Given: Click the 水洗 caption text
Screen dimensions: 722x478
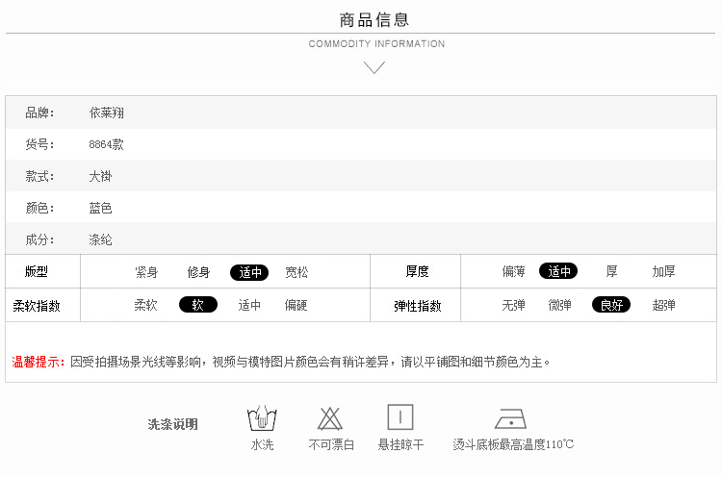Looking at the screenshot, I should tap(262, 444).
